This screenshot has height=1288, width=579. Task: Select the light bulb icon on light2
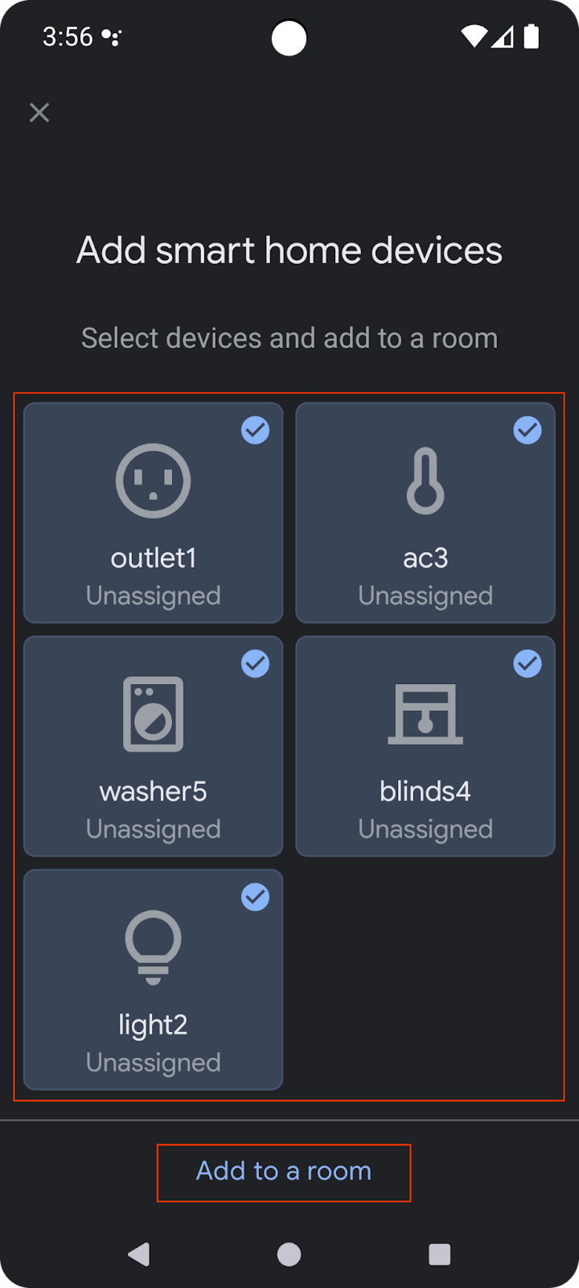coord(153,947)
